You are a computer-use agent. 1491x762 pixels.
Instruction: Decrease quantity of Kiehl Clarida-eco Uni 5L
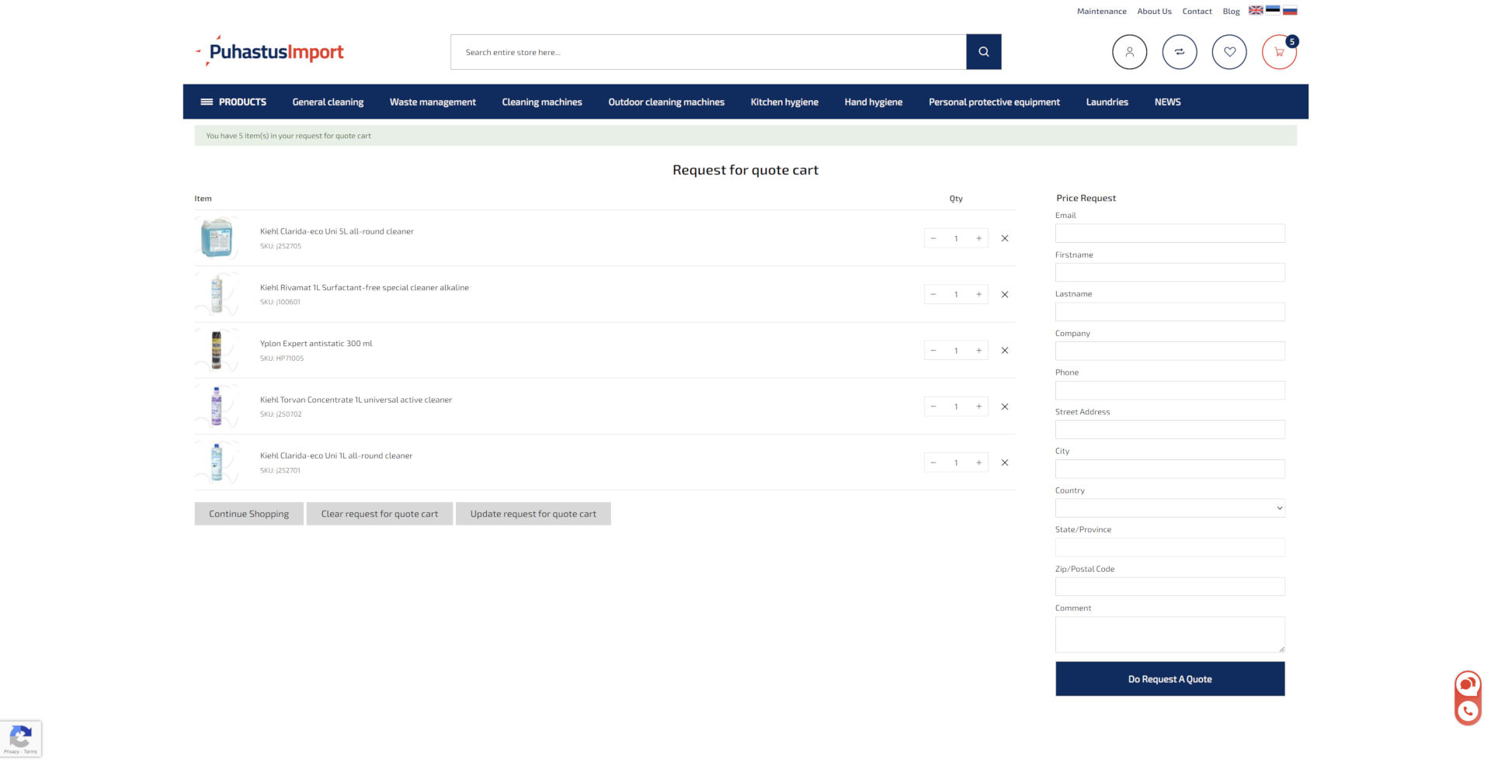click(933, 238)
